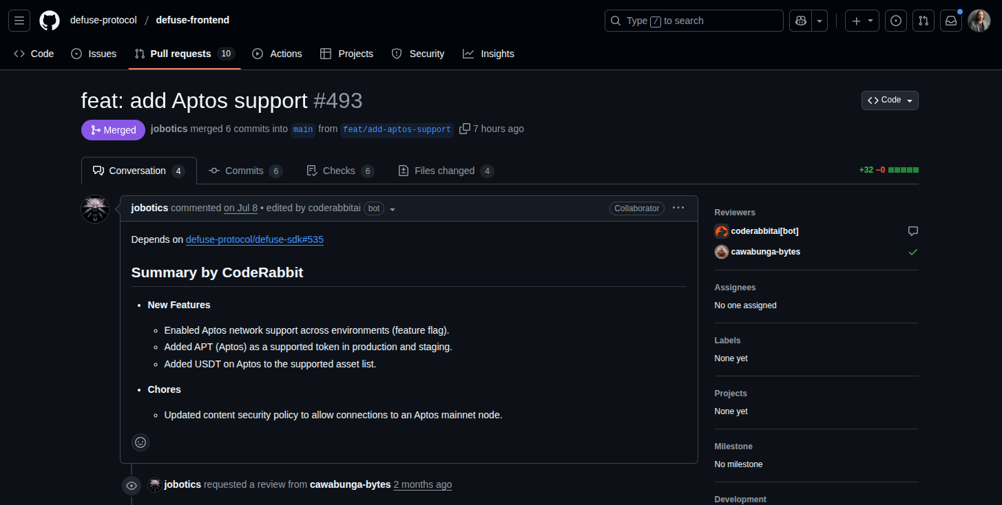The width and height of the screenshot is (1002, 505).
Task: Open the Projects tab
Action: click(x=347, y=54)
